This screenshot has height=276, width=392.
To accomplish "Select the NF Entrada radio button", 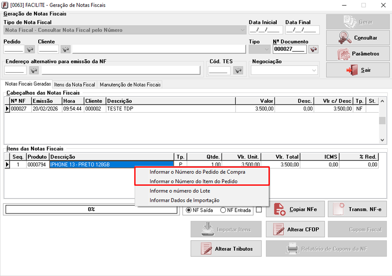I will pyautogui.click(x=223, y=210).
